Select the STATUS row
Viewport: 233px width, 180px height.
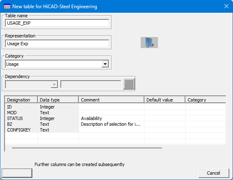click(x=115, y=118)
